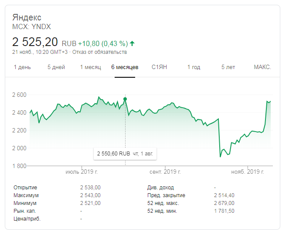
Task: Click the сент. 2019 г. axis label
Action: (x=165, y=172)
